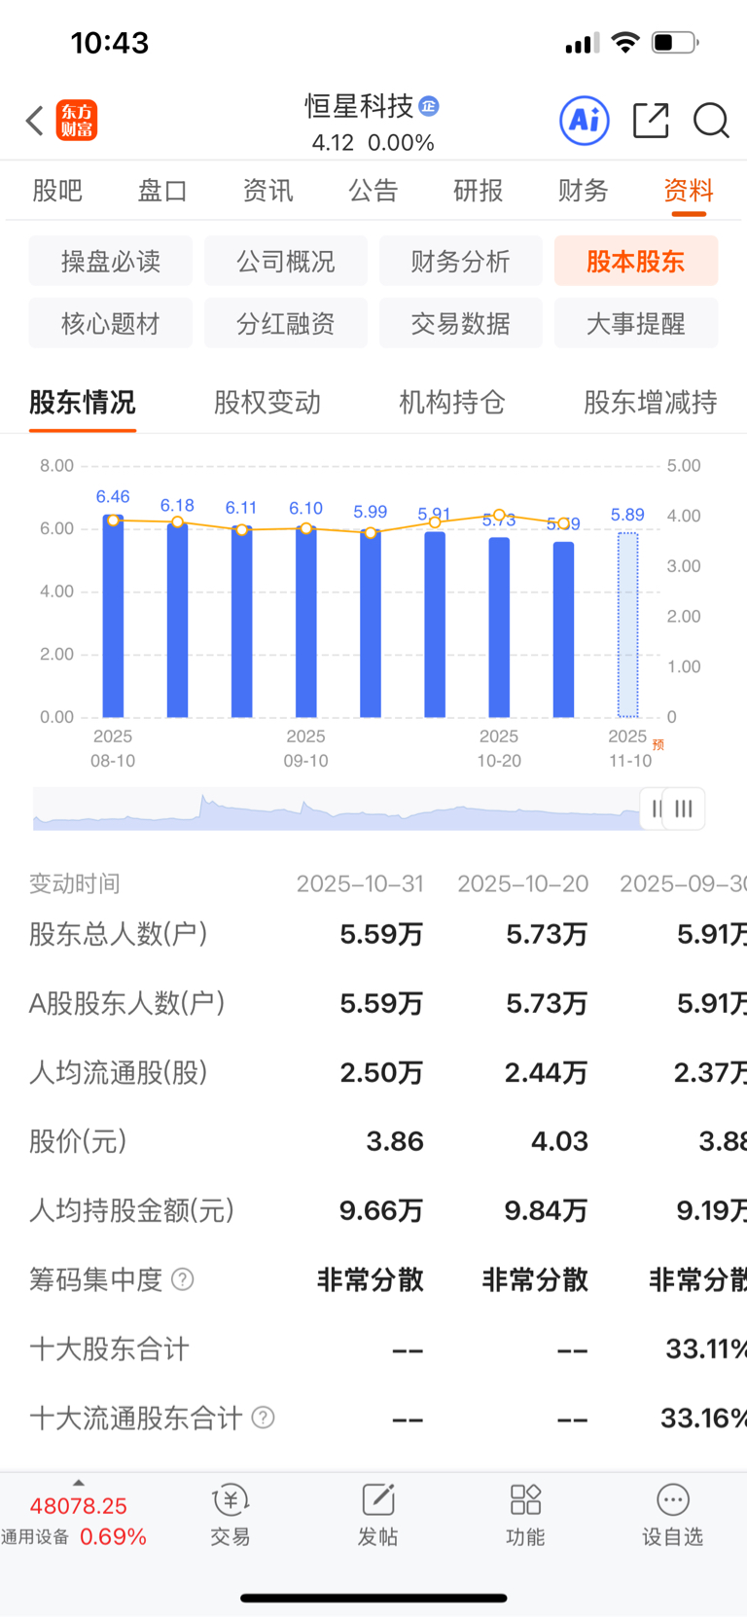Screen dimensions: 747x1617
Task: Switch to 股权变动 sub-tab
Action: [x=267, y=402]
